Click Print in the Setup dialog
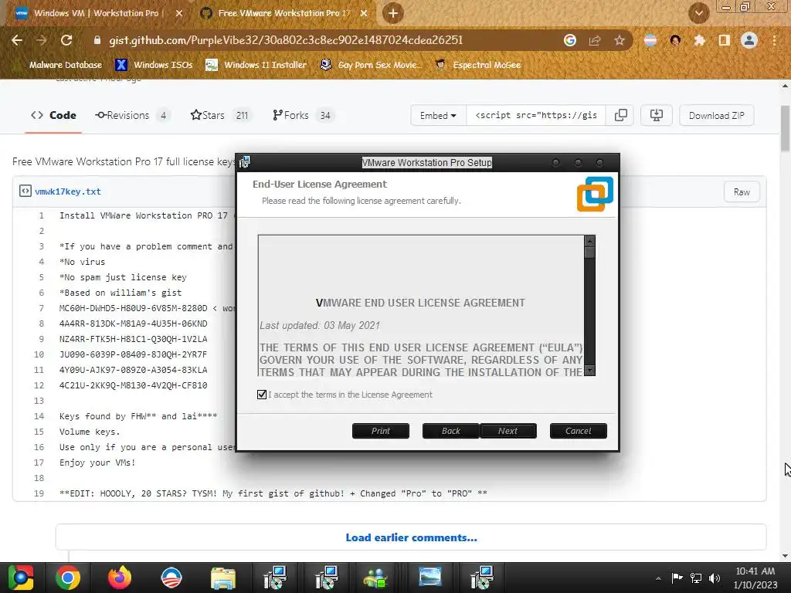This screenshot has height=593, width=791. [381, 431]
